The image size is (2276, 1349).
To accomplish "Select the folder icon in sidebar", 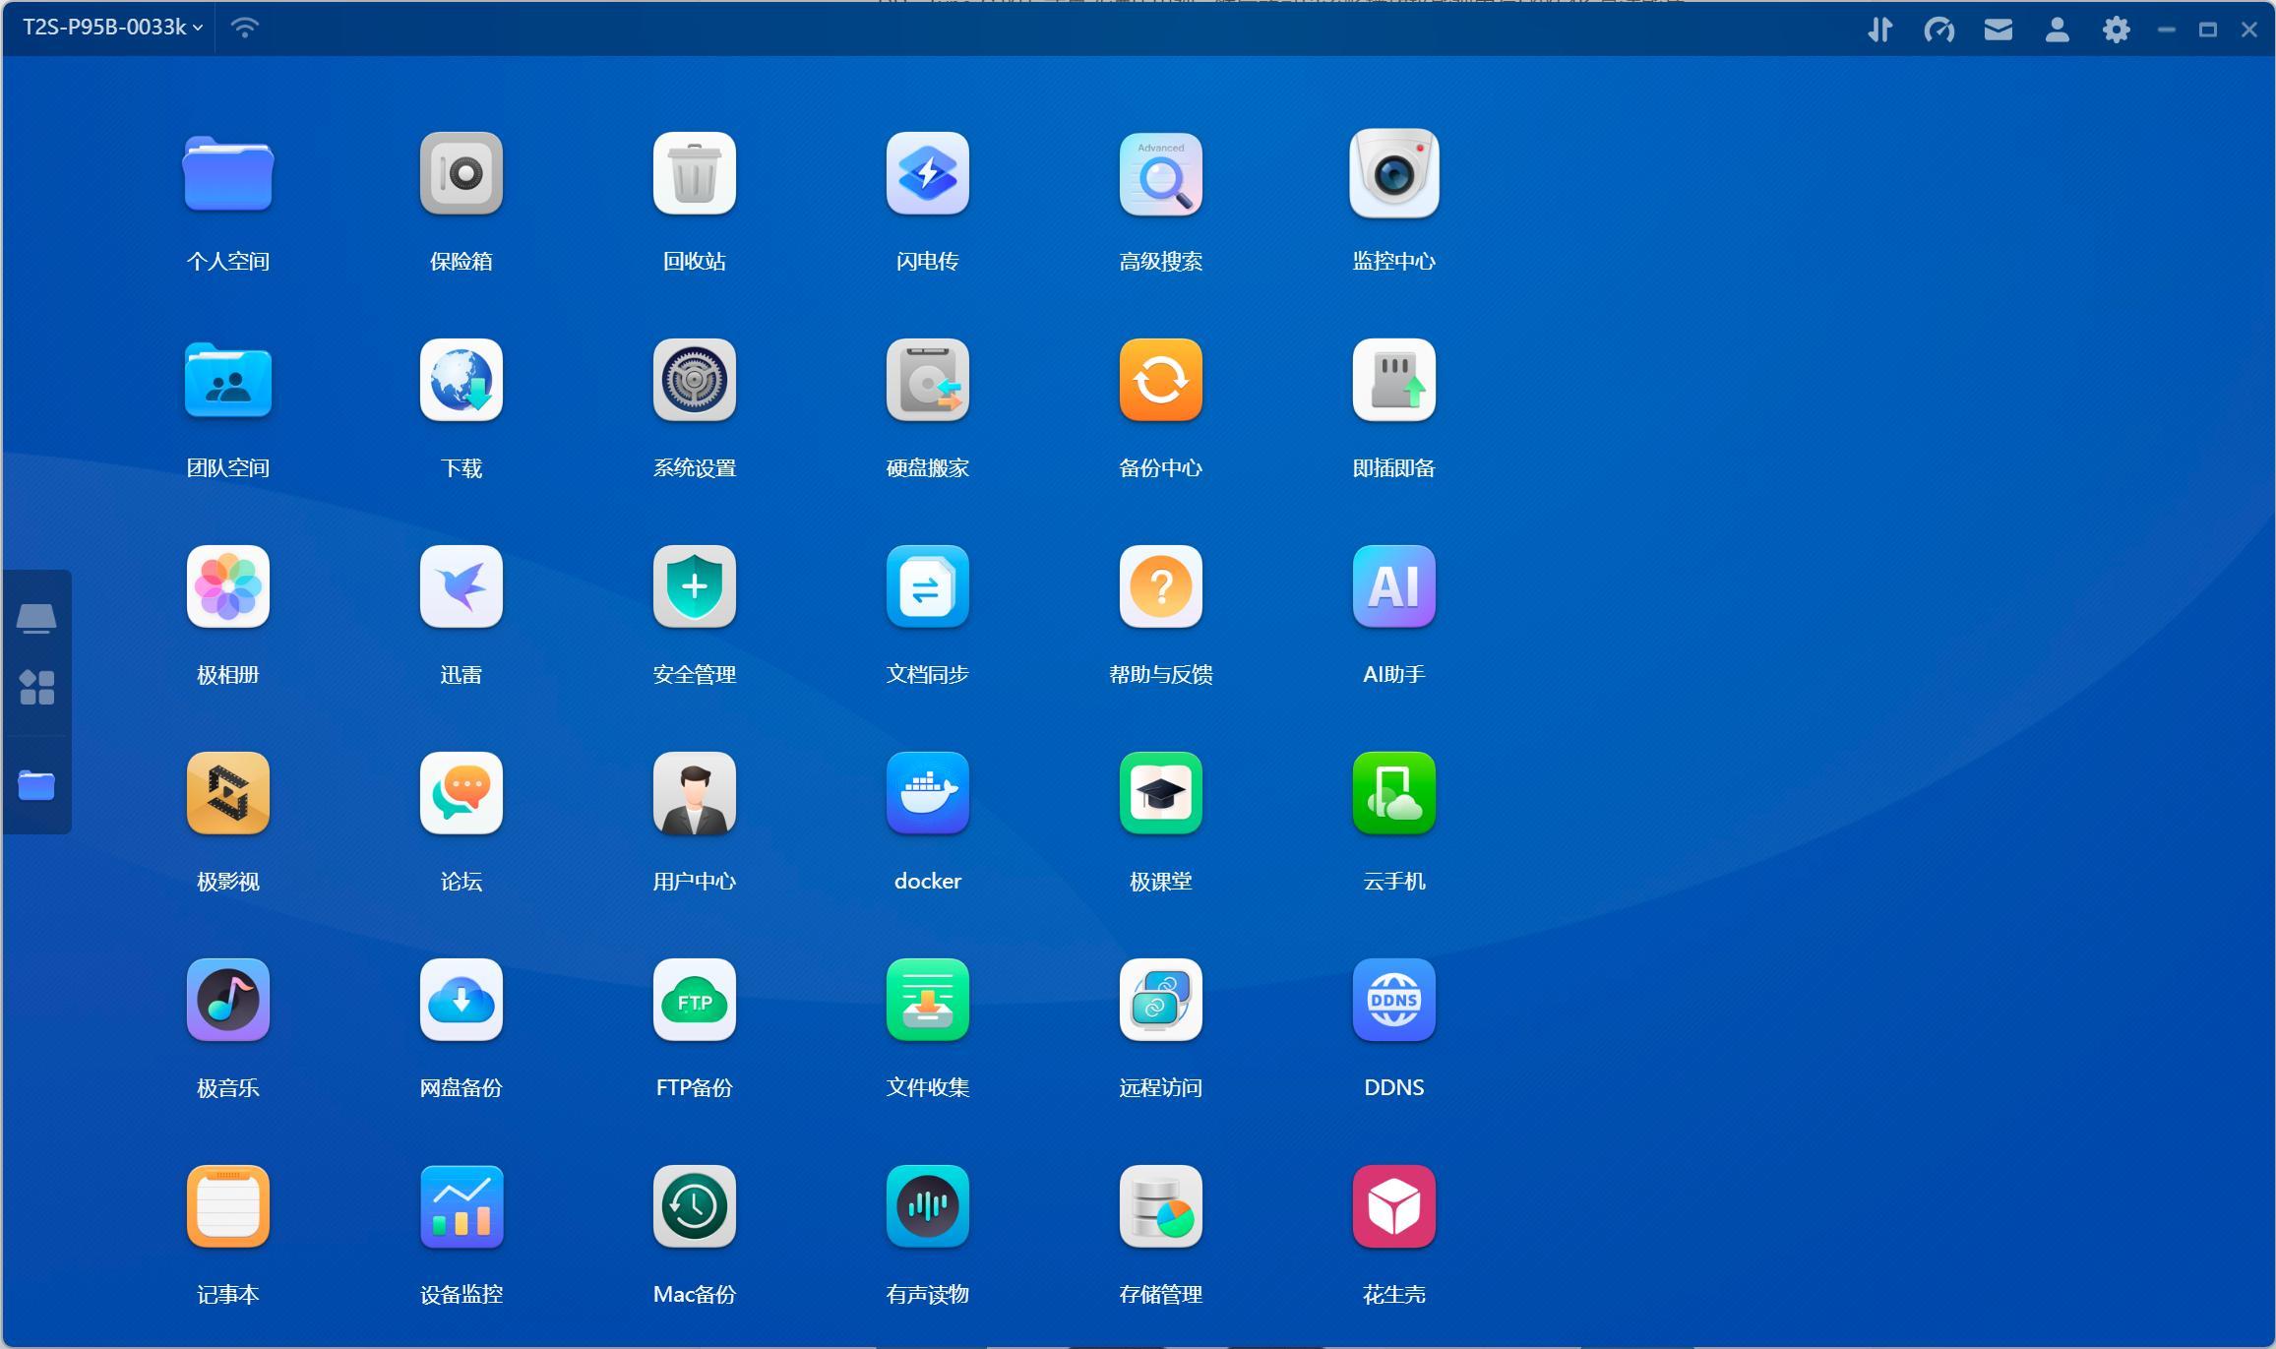I will (x=36, y=785).
